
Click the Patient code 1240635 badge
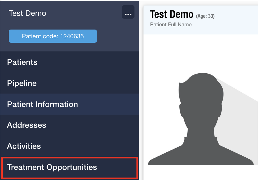(x=53, y=36)
